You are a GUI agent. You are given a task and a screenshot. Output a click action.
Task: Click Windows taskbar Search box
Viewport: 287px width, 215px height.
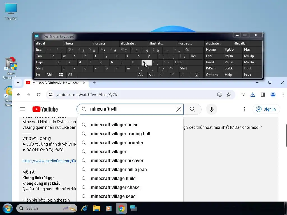pos(47,208)
